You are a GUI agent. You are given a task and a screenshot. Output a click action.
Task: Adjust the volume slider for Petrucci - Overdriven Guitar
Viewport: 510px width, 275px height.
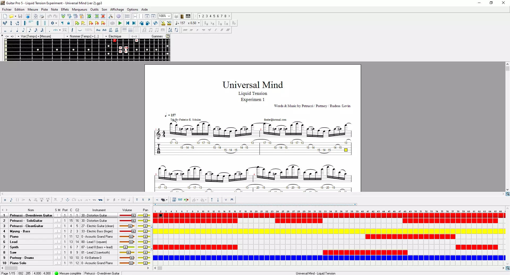click(127, 215)
